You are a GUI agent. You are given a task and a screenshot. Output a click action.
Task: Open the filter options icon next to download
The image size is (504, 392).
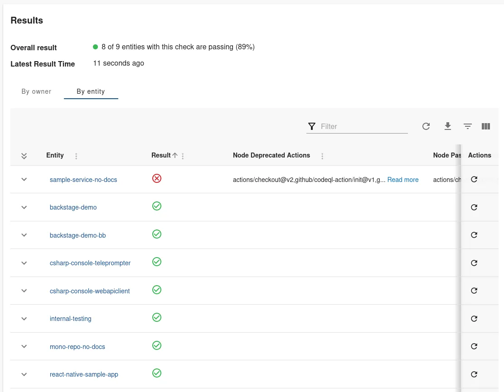tap(468, 126)
